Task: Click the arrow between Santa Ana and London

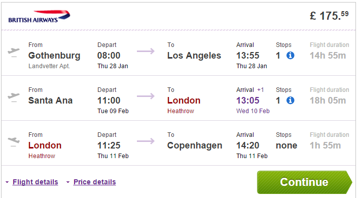Action: click(146, 96)
